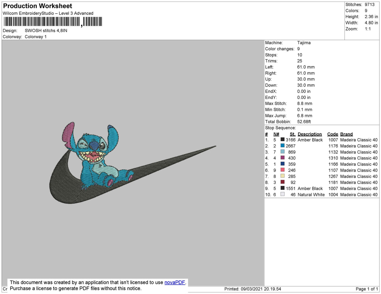Click the Natural White swatch in row 10
Image resolution: width=381 pixels, height=294 pixels.
point(282,194)
